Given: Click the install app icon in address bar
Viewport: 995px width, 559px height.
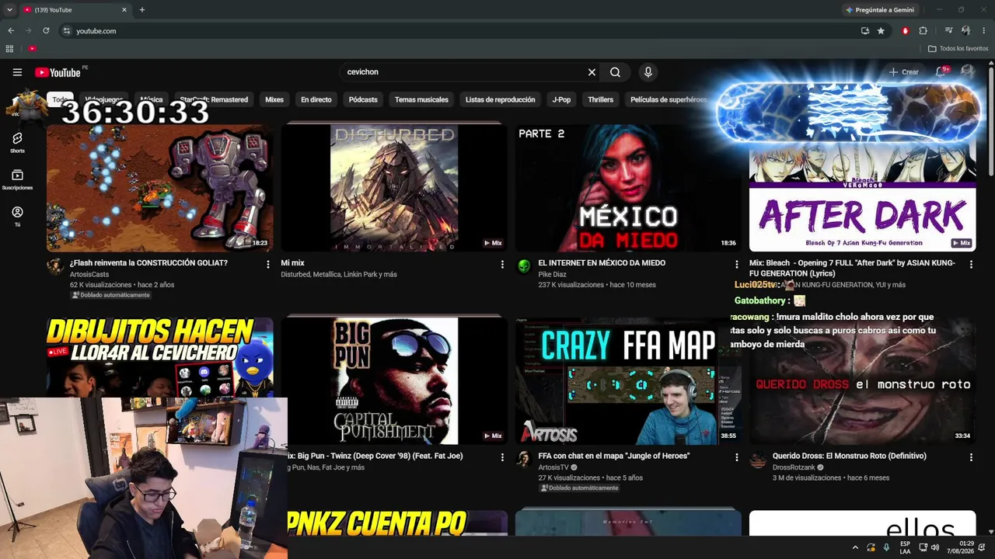Looking at the screenshot, I should 864,31.
